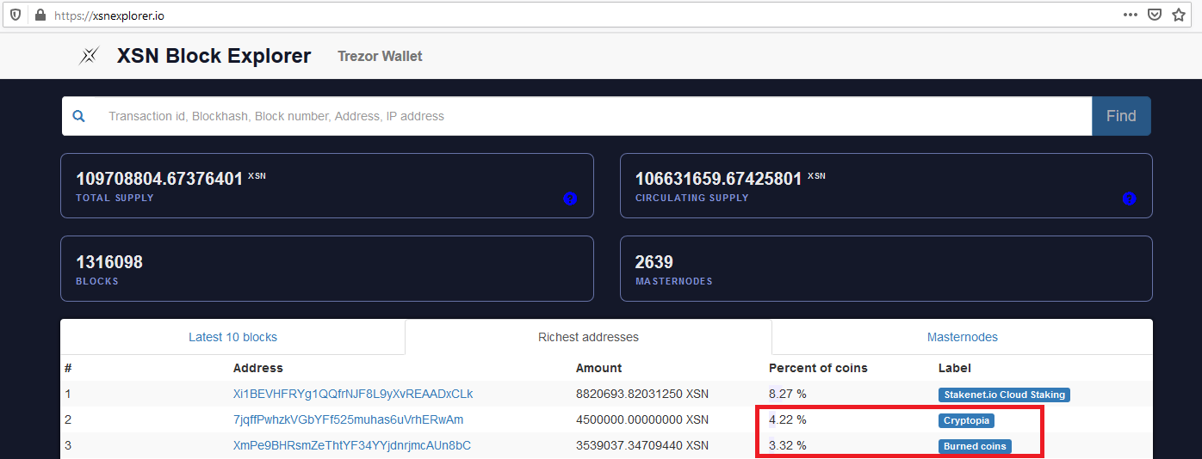The width and height of the screenshot is (1202, 459).
Task: Click the Label column header
Action: click(955, 368)
